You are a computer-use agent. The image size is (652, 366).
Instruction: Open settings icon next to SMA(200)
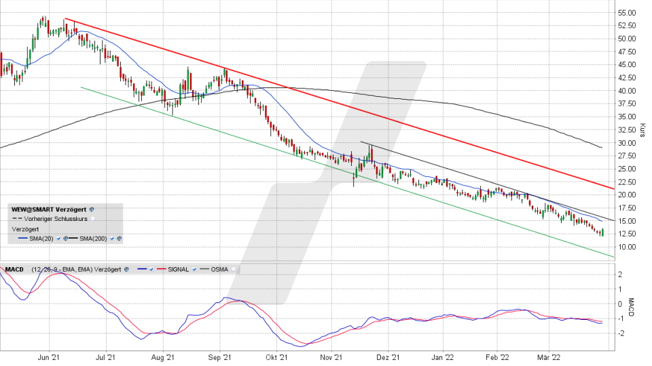[119, 239]
